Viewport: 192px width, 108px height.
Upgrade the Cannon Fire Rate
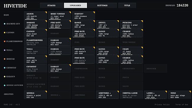(83, 33)
